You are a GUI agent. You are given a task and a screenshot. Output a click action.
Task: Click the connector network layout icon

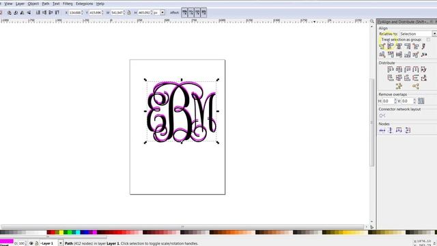pyautogui.click(x=382, y=115)
